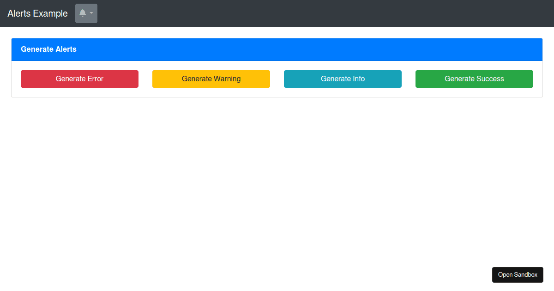Click the teal Generate Info button
This screenshot has width=554, height=291.
click(343, 79)
